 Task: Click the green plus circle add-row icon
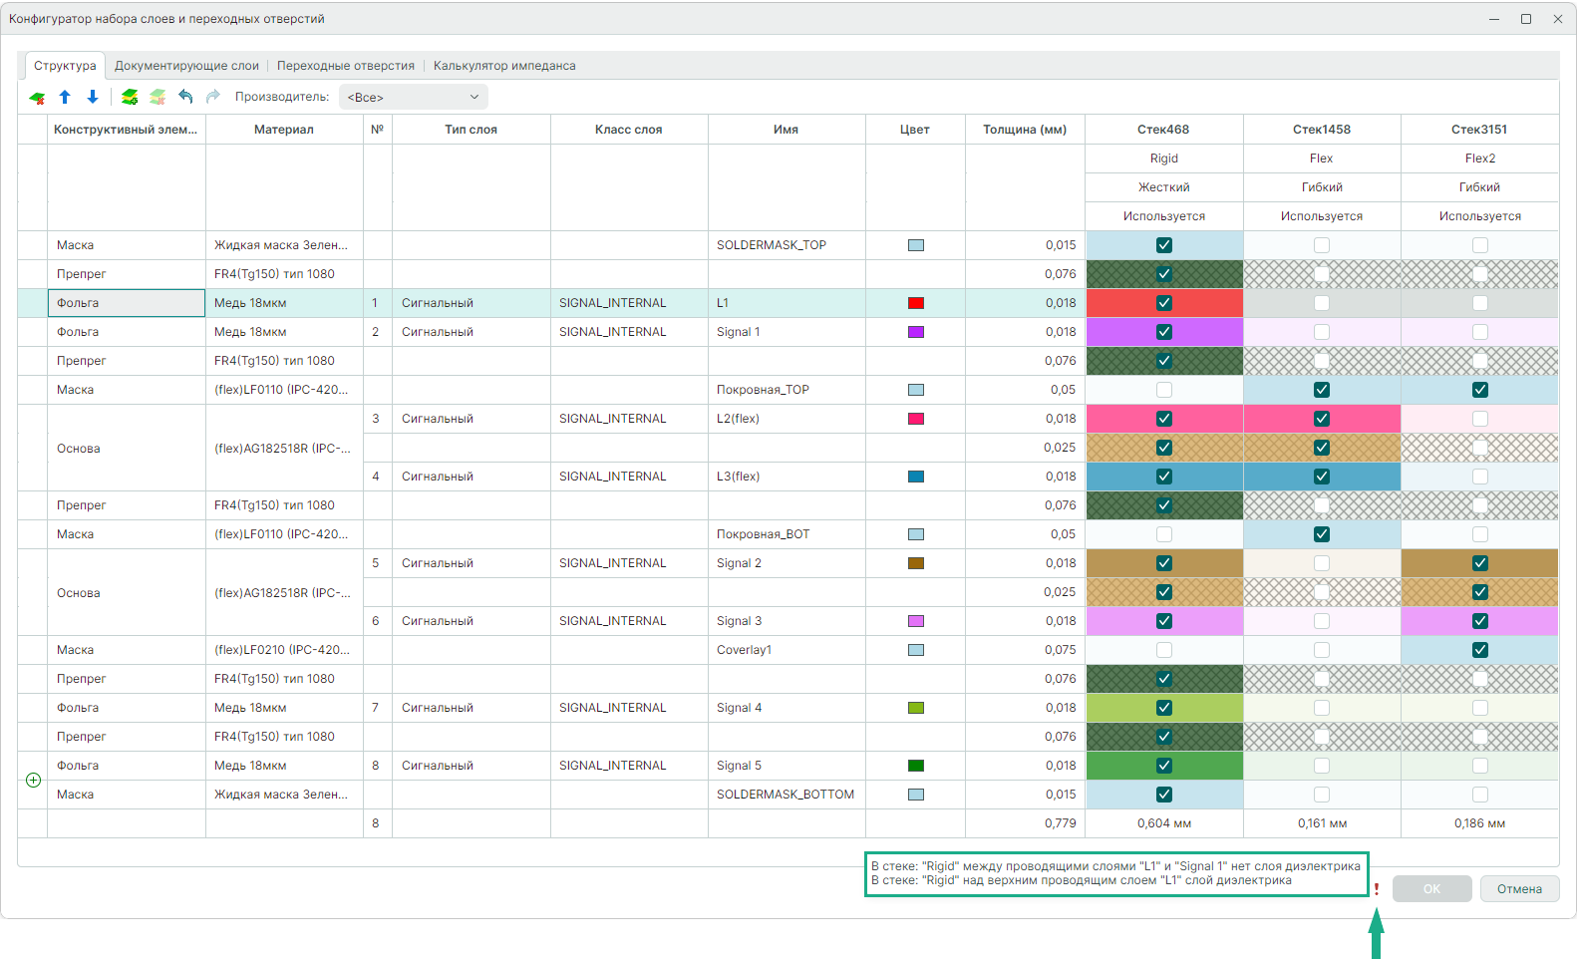(33, 781)
